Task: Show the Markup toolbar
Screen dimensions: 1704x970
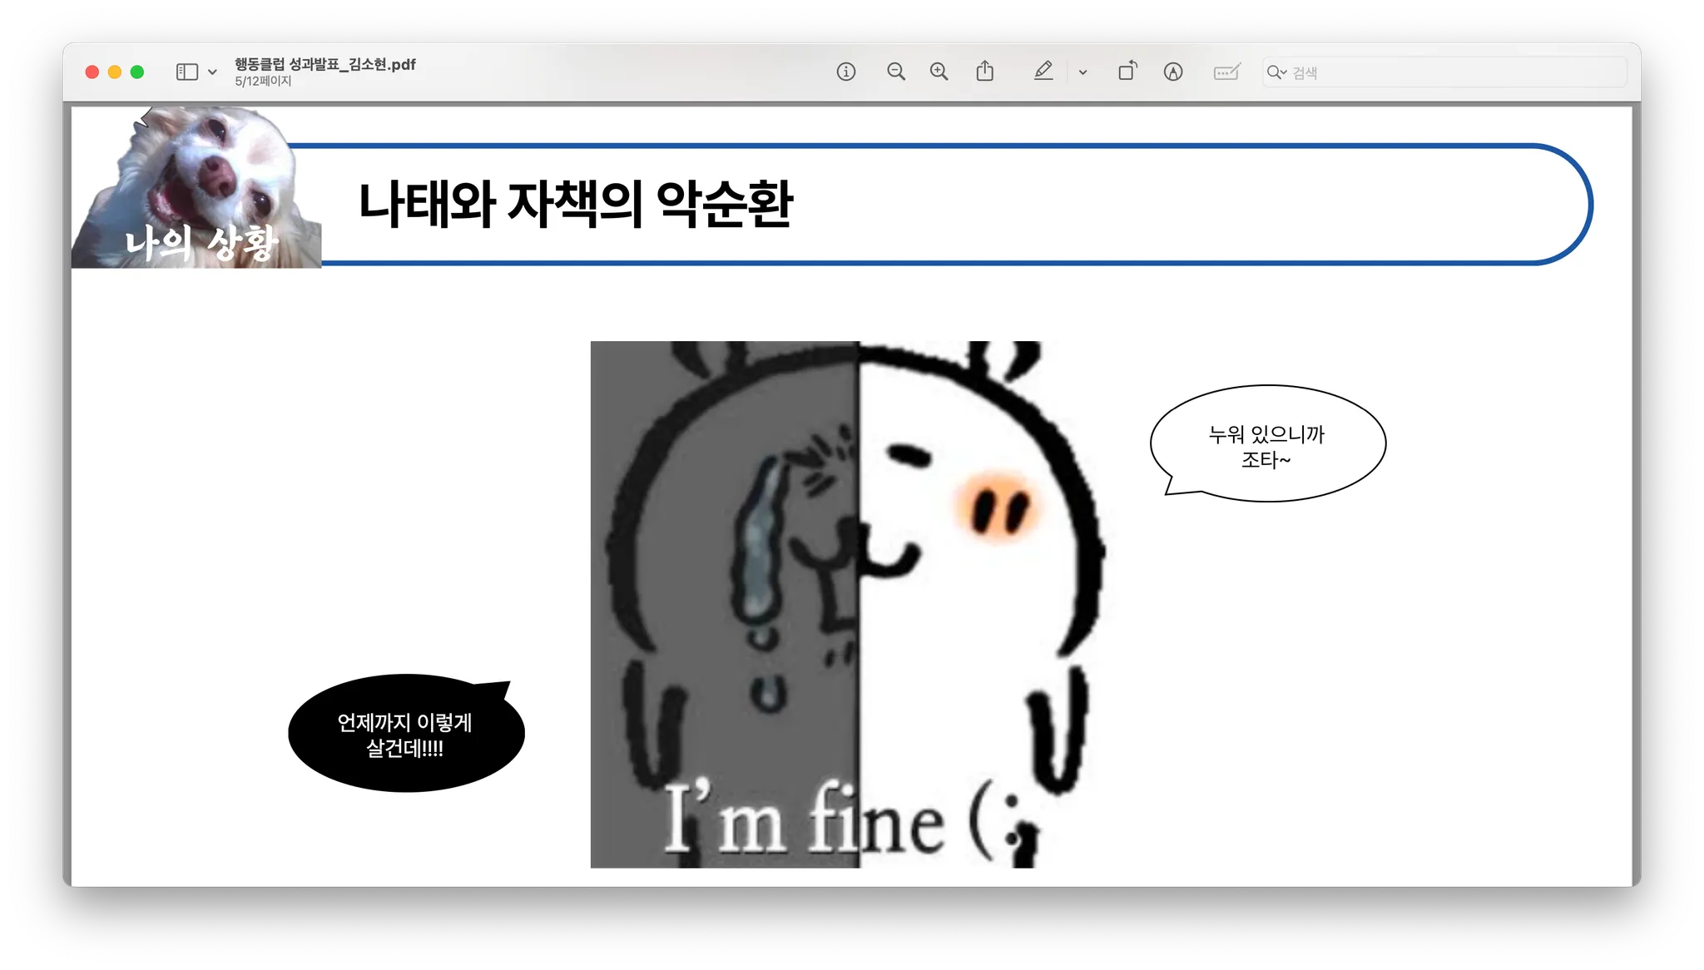Action: (x=1173, y=72)
